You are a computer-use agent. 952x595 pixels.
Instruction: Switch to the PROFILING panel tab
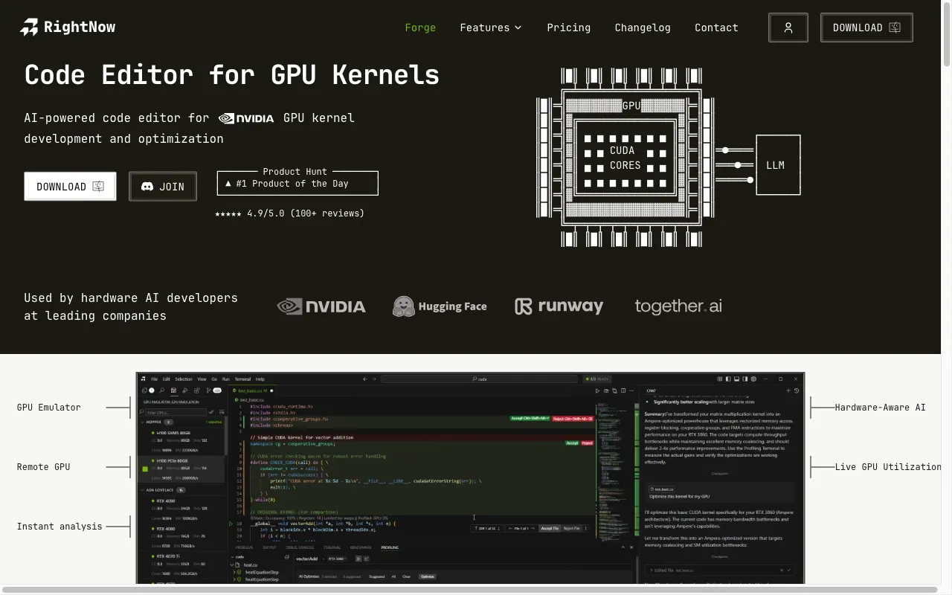click(390, 547)
